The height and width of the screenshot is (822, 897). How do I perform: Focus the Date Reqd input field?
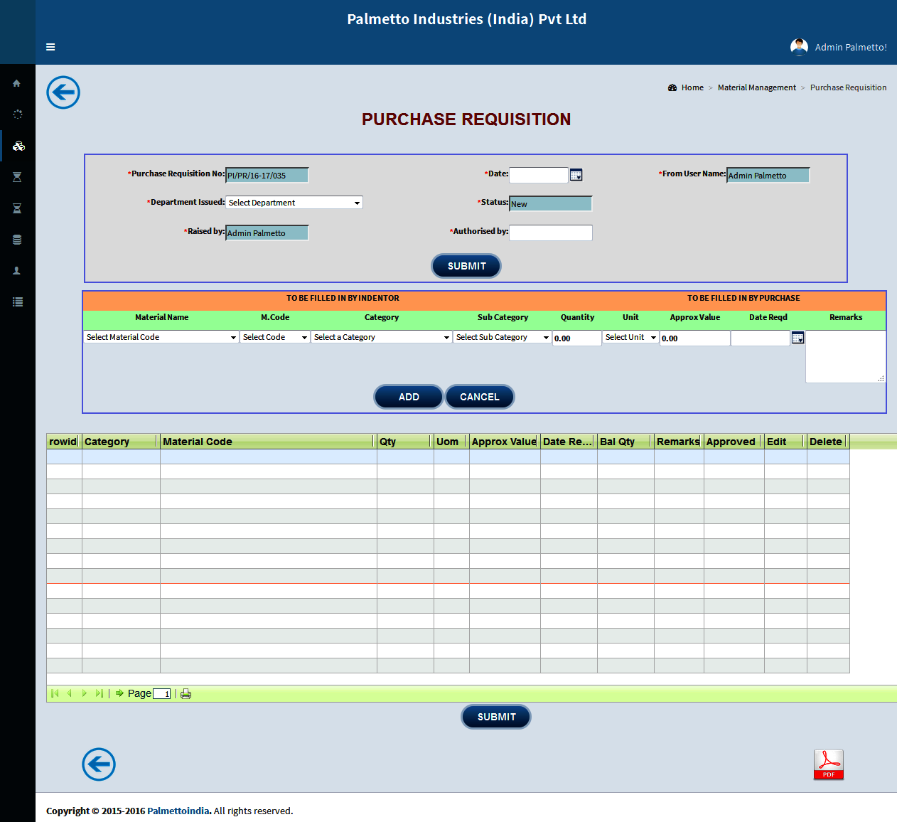pyautogui.click(x=761, y=338)
